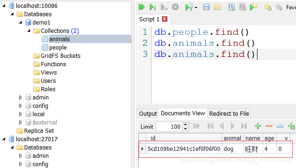Image resolution: width=296 pixels, height=168 pixels.
Task: Click the age column header
Action: click(270, 138)
